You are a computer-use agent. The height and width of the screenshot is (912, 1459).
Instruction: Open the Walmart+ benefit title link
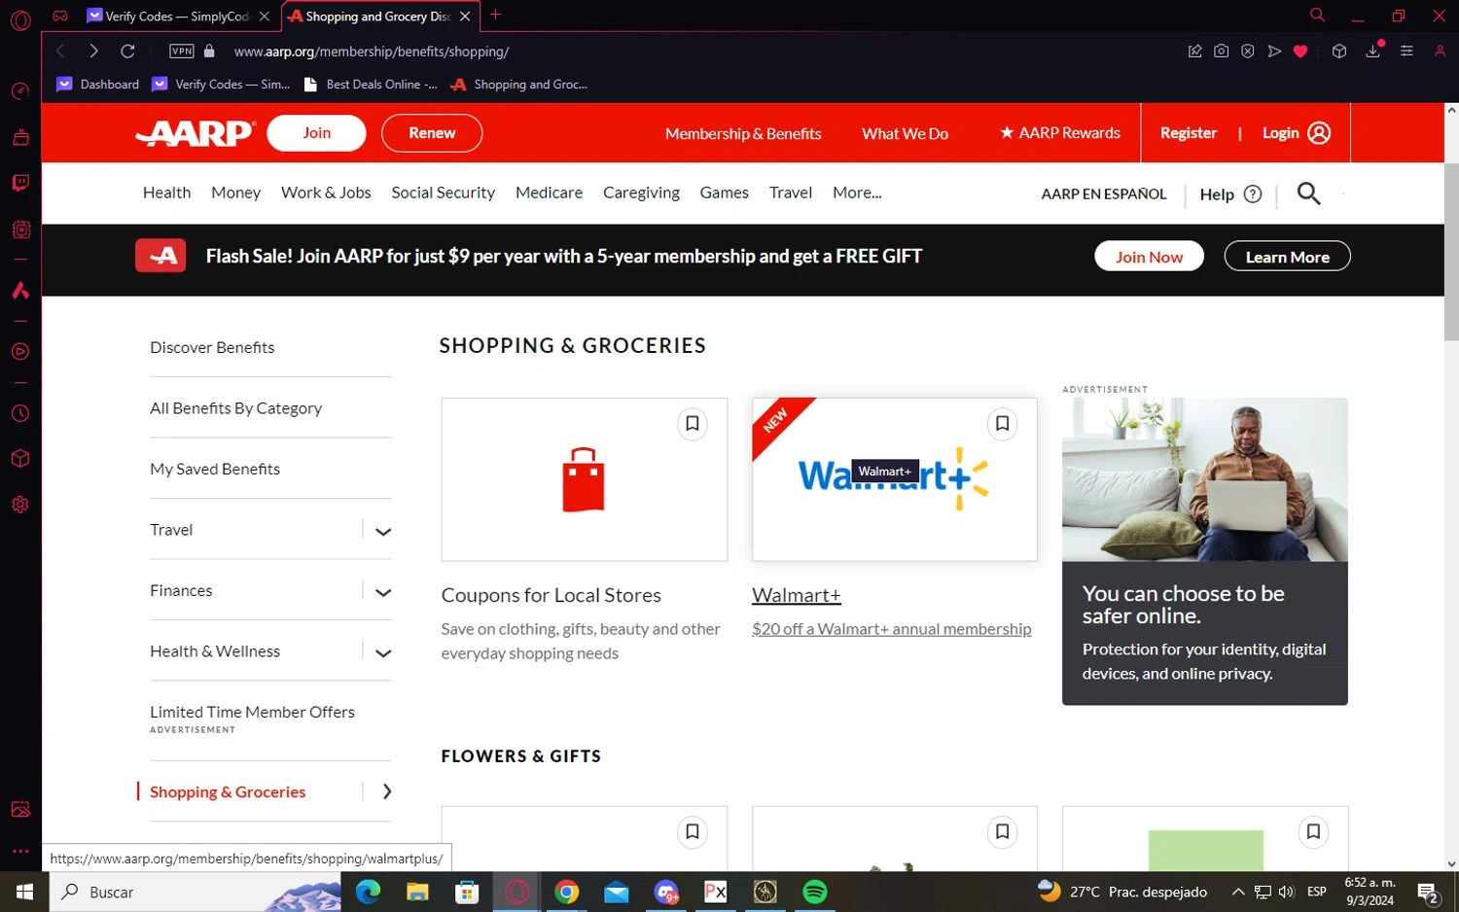796,595
